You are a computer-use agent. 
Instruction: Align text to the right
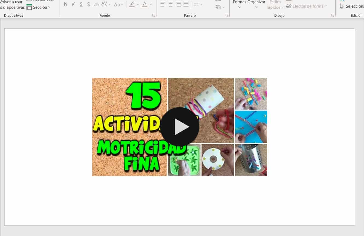point(178,4)
